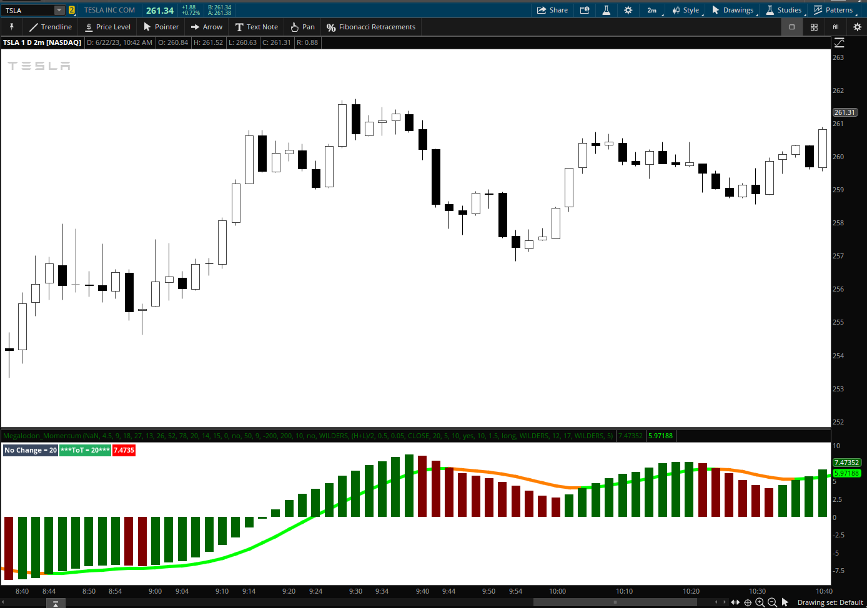This screenshot has height=608, width=867.
Task: Click the No Change = 20 label
Action: coord(31,450)
